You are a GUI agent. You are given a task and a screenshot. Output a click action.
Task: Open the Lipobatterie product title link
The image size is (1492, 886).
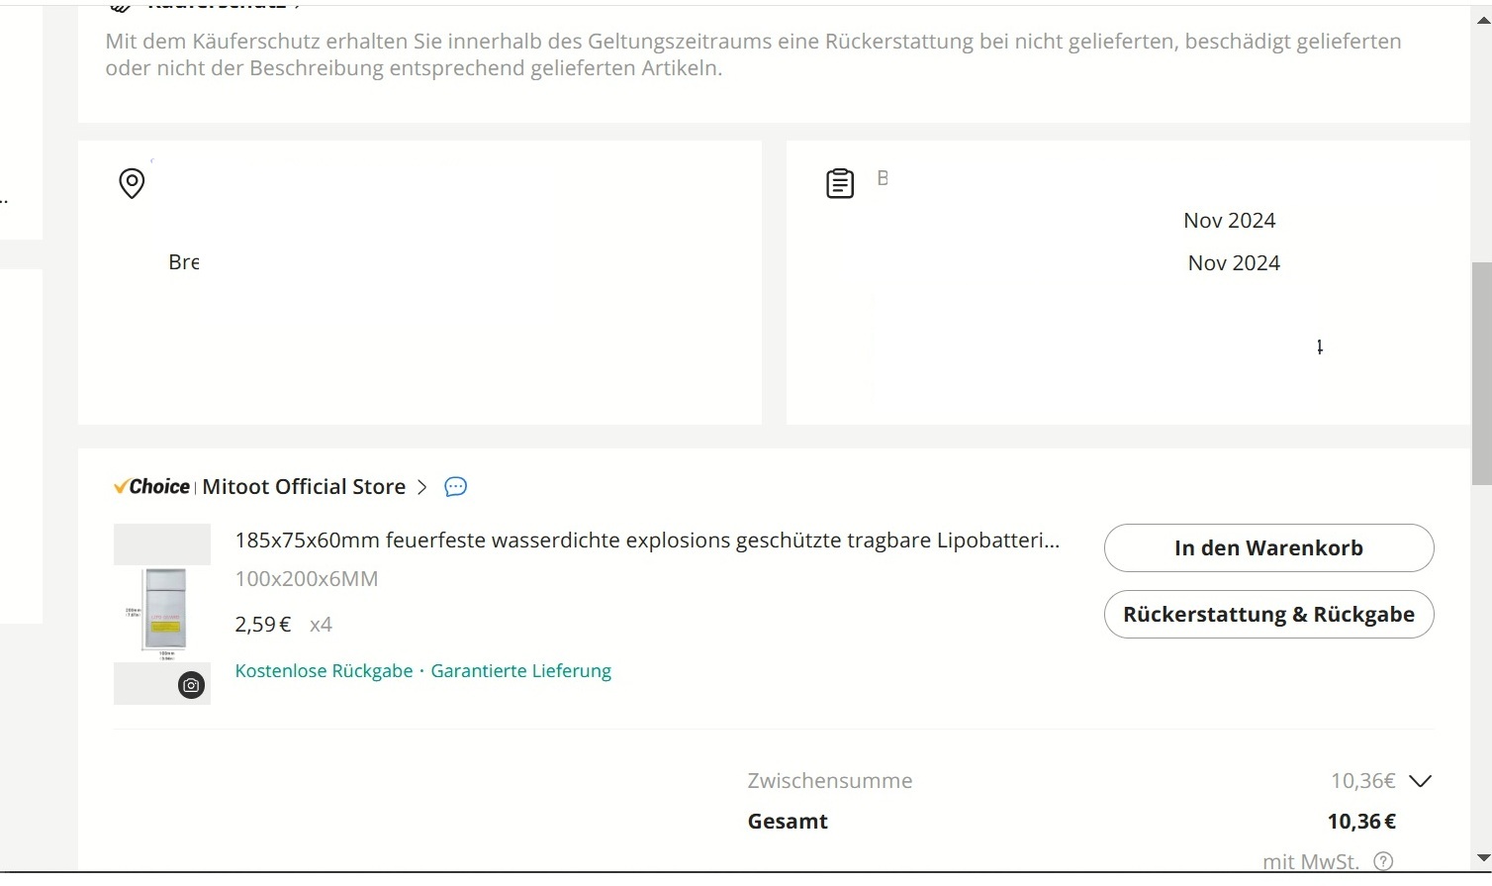point(647,541)
